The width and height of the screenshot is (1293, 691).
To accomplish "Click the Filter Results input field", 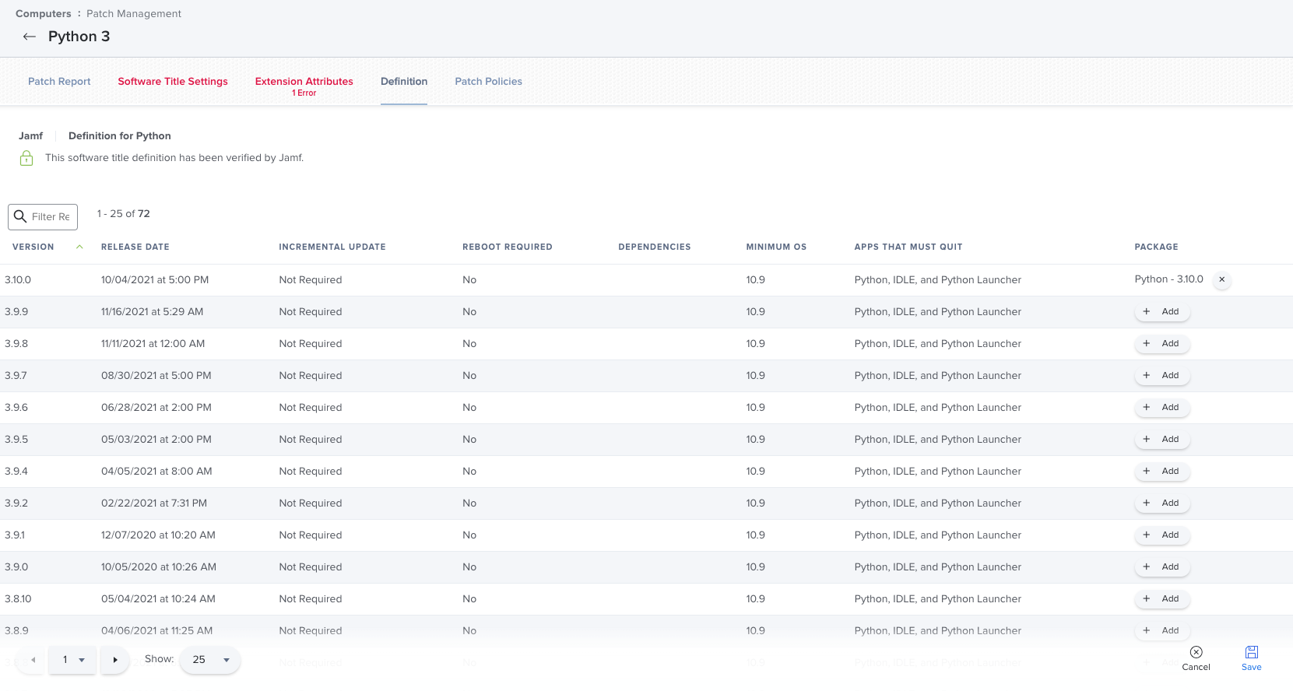I will click(x=43, y=217).
